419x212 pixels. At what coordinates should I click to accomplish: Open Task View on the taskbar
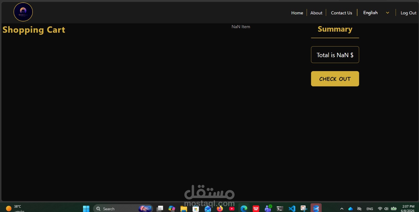(160, 209)
